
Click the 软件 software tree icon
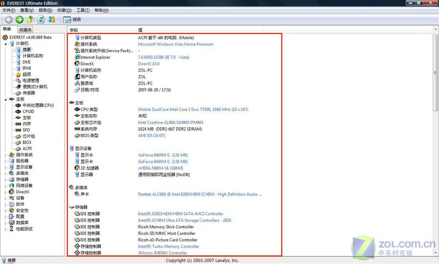point(12,204)
